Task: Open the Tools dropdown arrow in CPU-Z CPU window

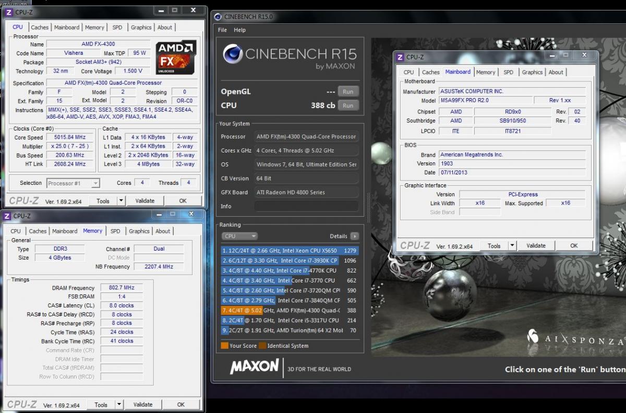Action: pyautogui.click(x=121, y=200)
